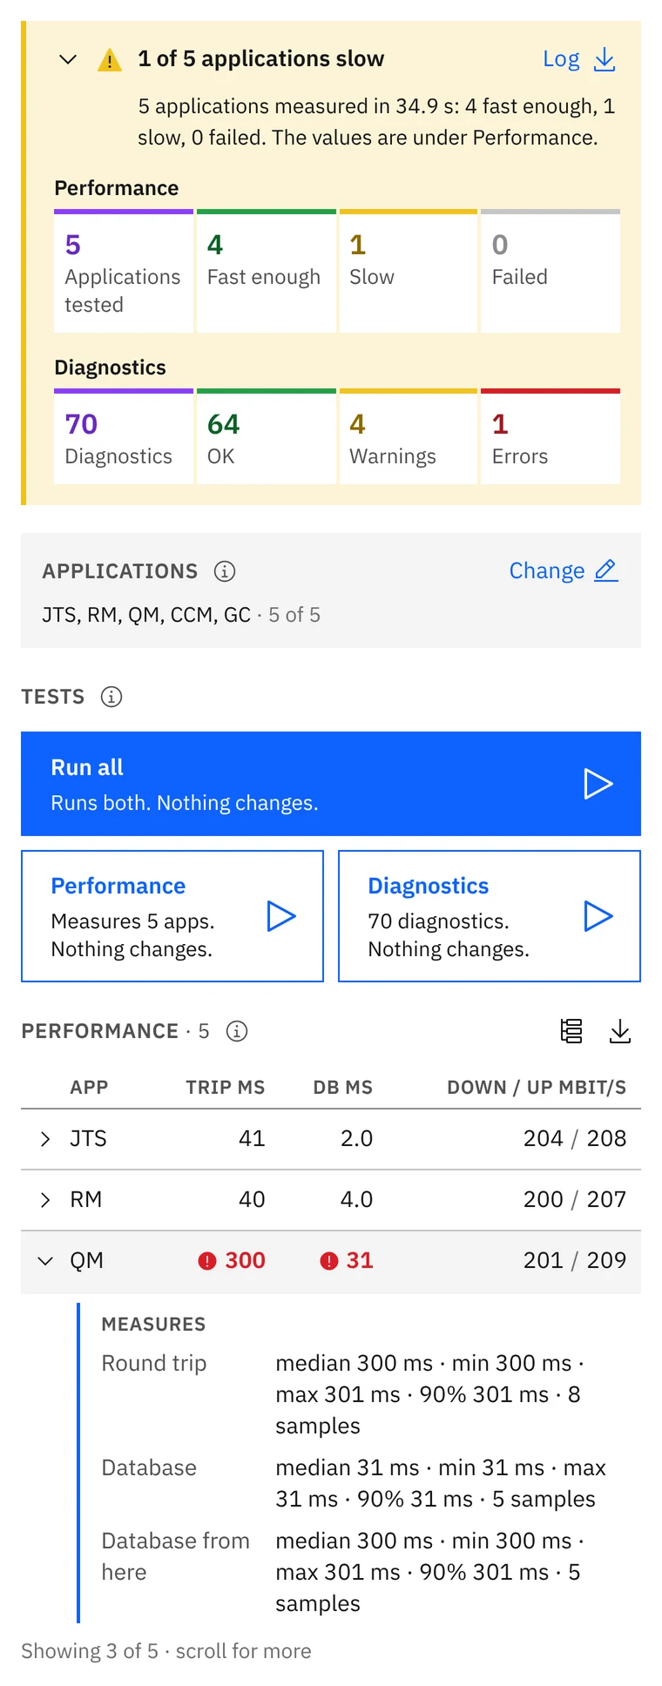
Task: Collapse the '1 of 5 applications slow' notice
Action: click(68, 59)
